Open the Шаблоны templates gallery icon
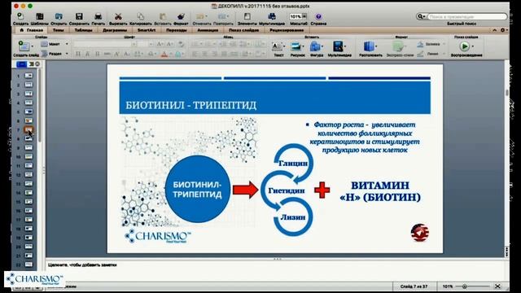Image resolution: width=521 pixels, height=293 pixels. click(x=40, y=16)
